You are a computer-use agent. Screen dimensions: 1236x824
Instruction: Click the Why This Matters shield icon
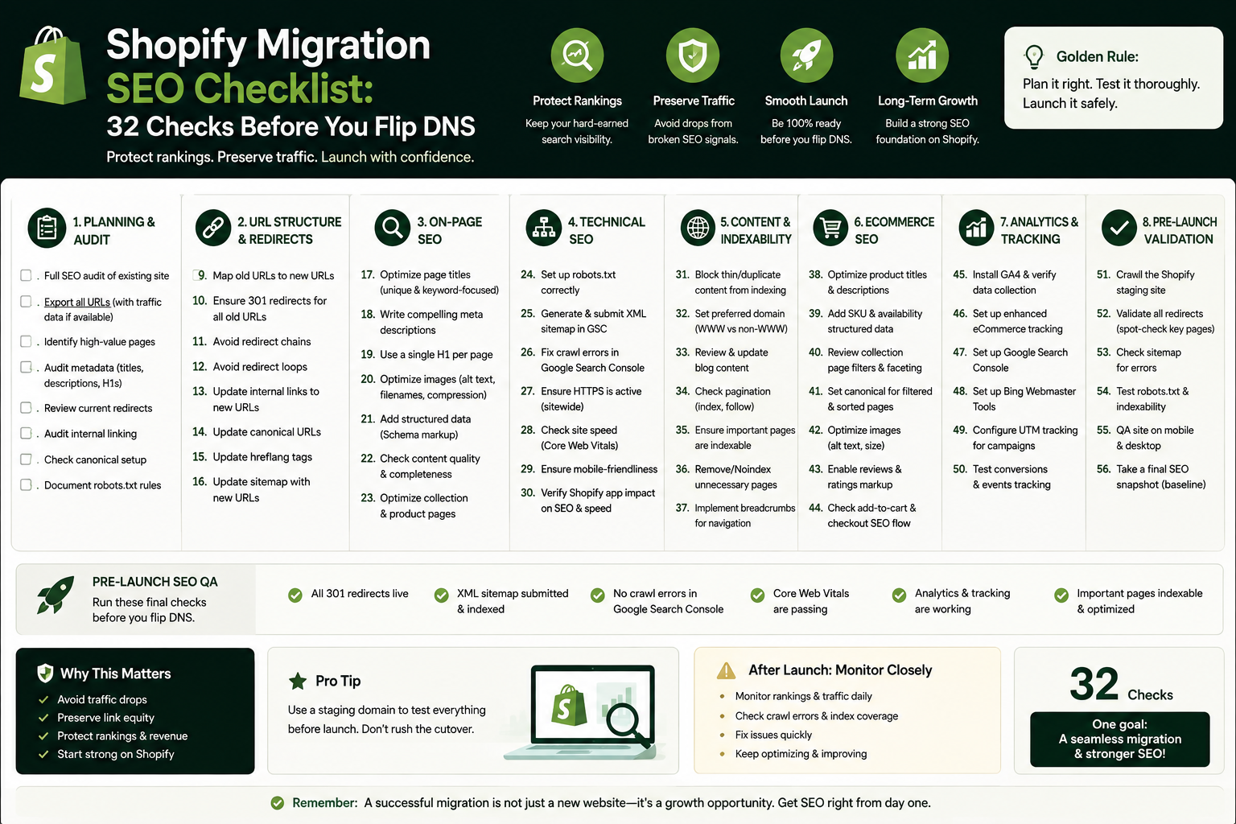45,674
